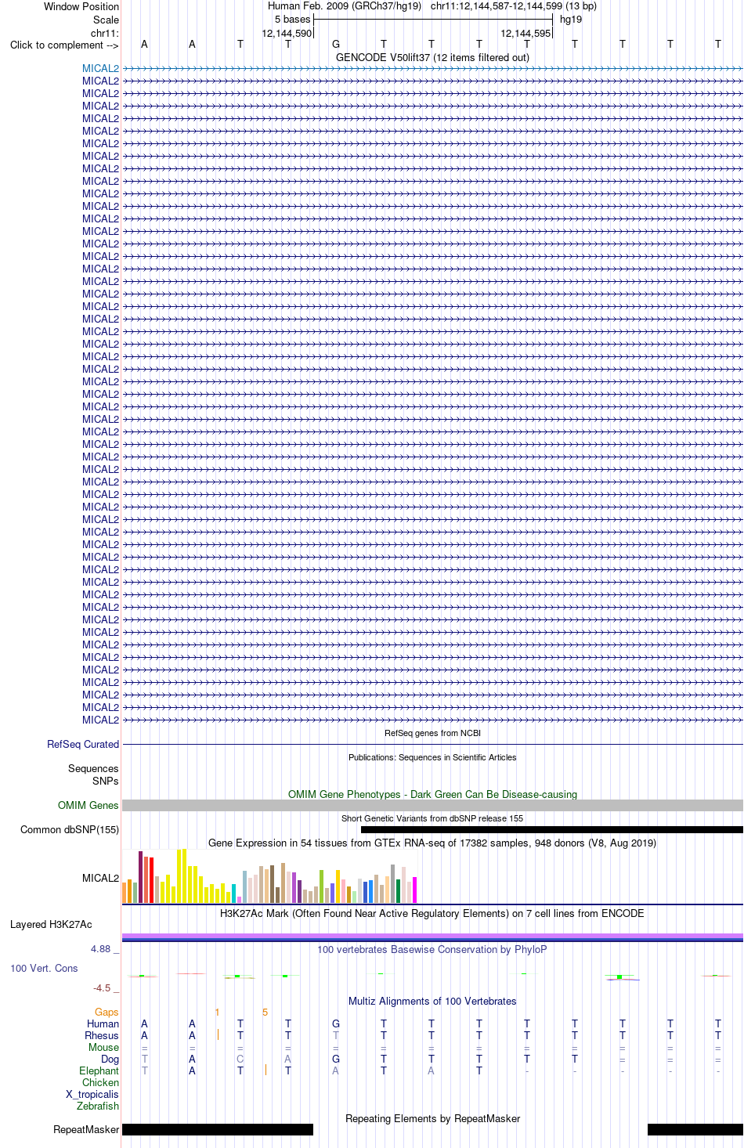Click the magenta last bar in GTEx chart
The height and width of the screenshot is (1148, 744).
(414, 890)
